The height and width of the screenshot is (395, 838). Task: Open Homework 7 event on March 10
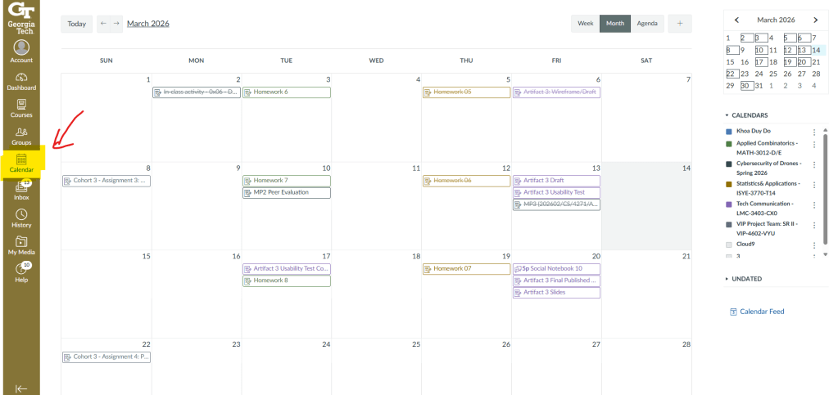287,181
